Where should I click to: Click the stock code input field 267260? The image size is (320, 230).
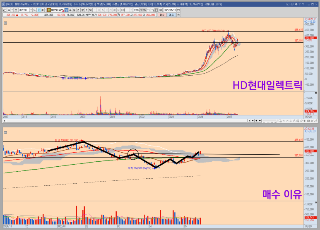point(24,10)
